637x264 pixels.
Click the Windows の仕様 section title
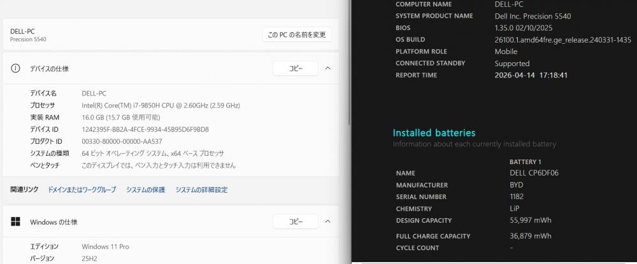(x=54, y=222)
